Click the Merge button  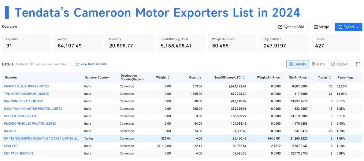[x=321, y=27]
